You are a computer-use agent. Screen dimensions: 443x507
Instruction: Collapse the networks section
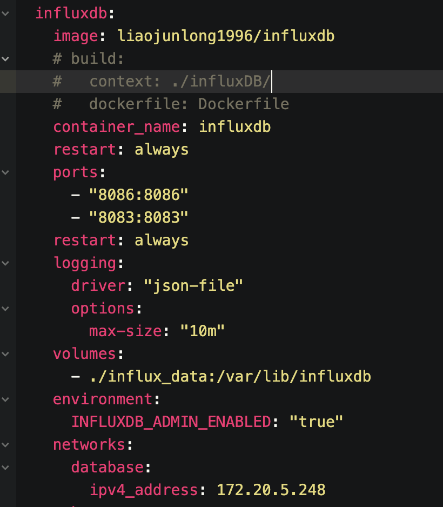point(5,445)
